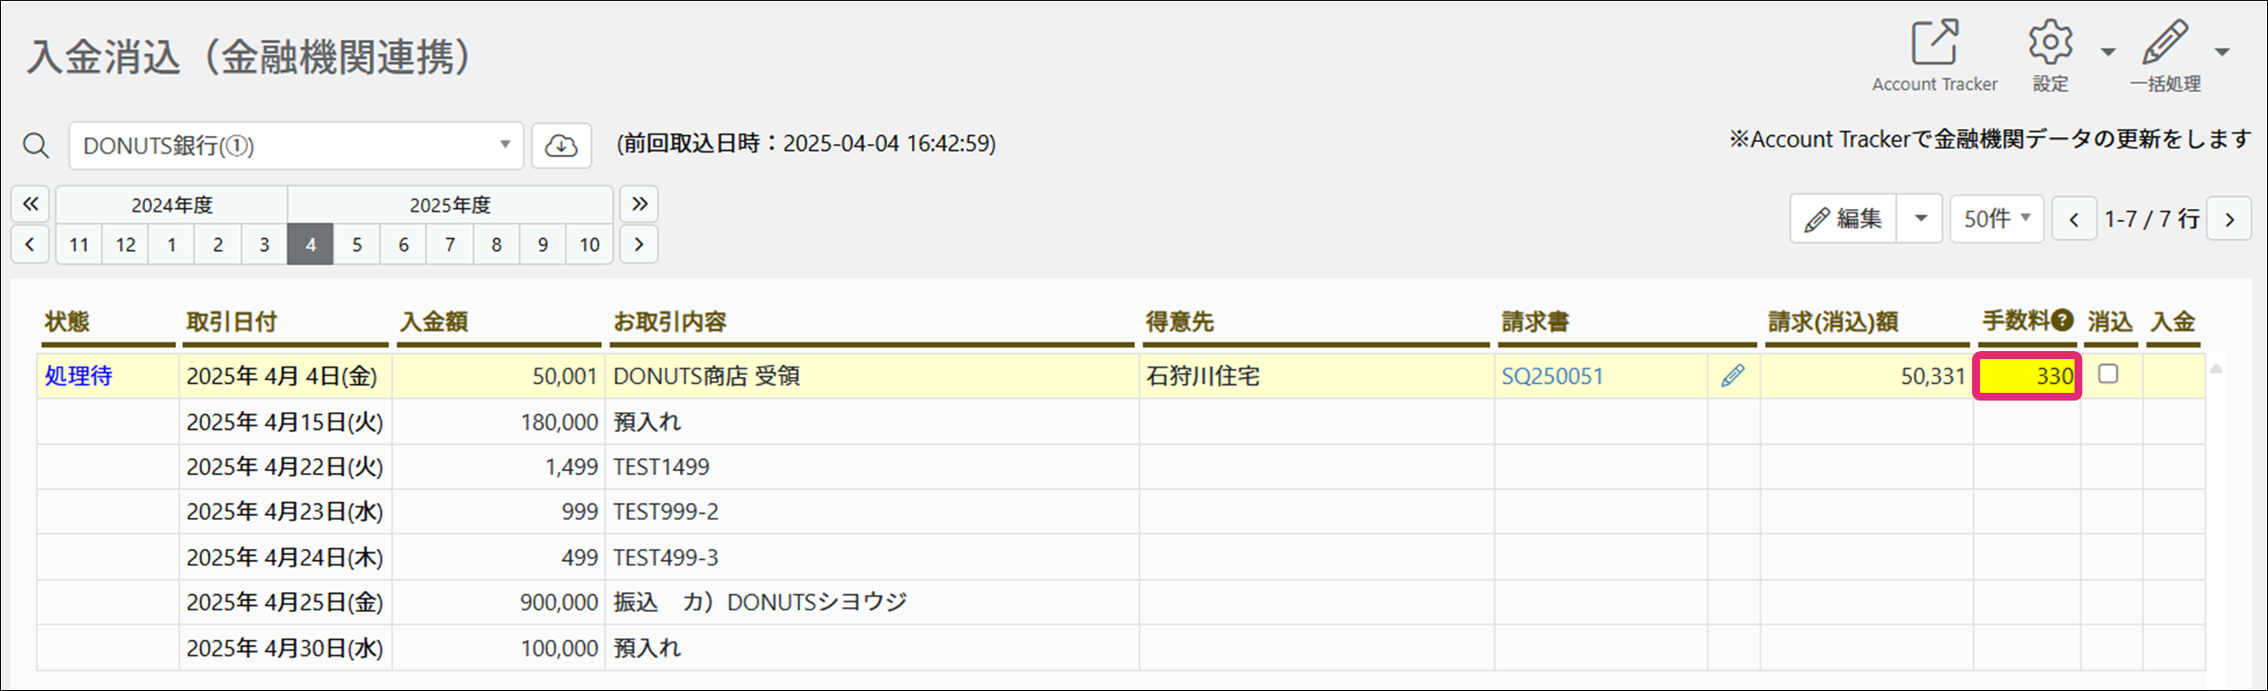Click the fee column help icon
This screenshot has height=691, width=2268.
pyautogui.click(x=2062, y=321)
